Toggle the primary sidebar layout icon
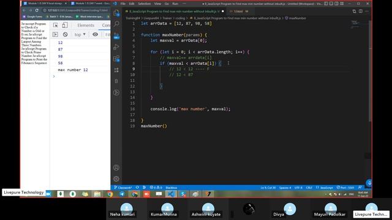Viewport: 392px width, 220px height. click(x=326, y=4)
